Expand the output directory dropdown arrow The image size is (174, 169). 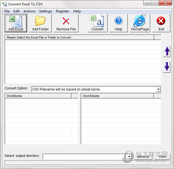pos(129,156)
